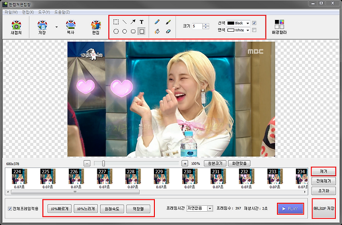Select the highlighted square rectangle tool
Image resolution: width=342 pixels, height=225 pixels.
142,31
